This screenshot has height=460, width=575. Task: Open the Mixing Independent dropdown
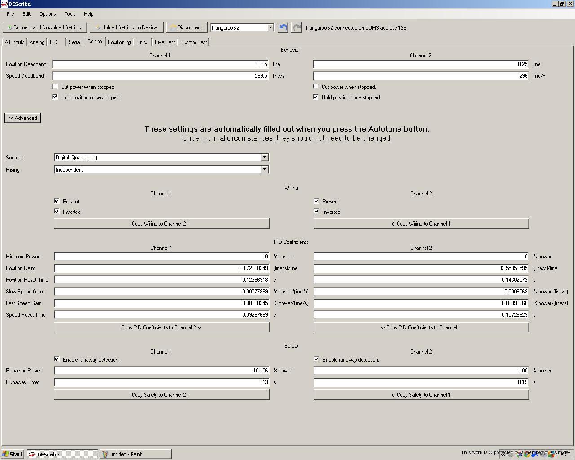coord(265,170)
